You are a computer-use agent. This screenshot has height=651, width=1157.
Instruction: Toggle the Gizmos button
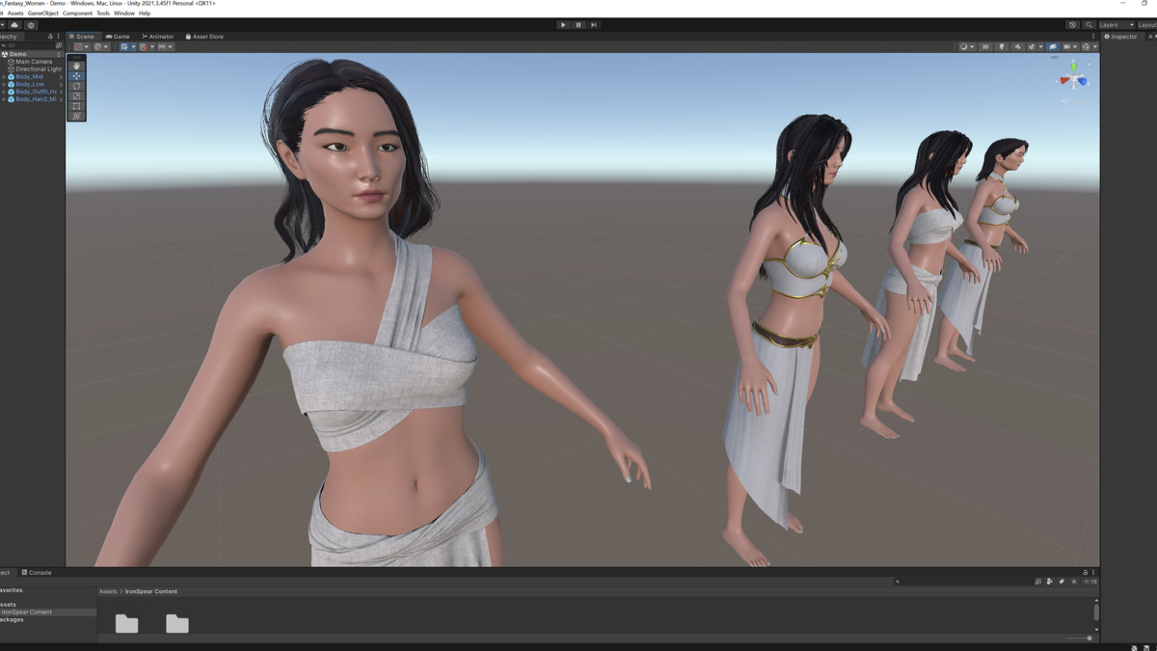coord(1086,46)
